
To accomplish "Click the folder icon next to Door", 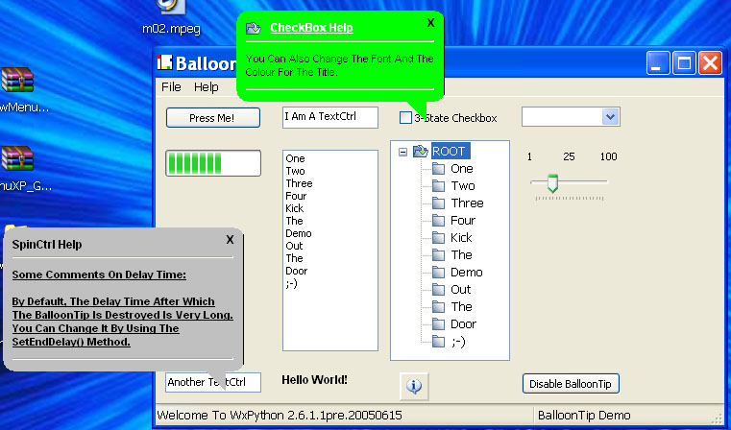I will 439,323.
